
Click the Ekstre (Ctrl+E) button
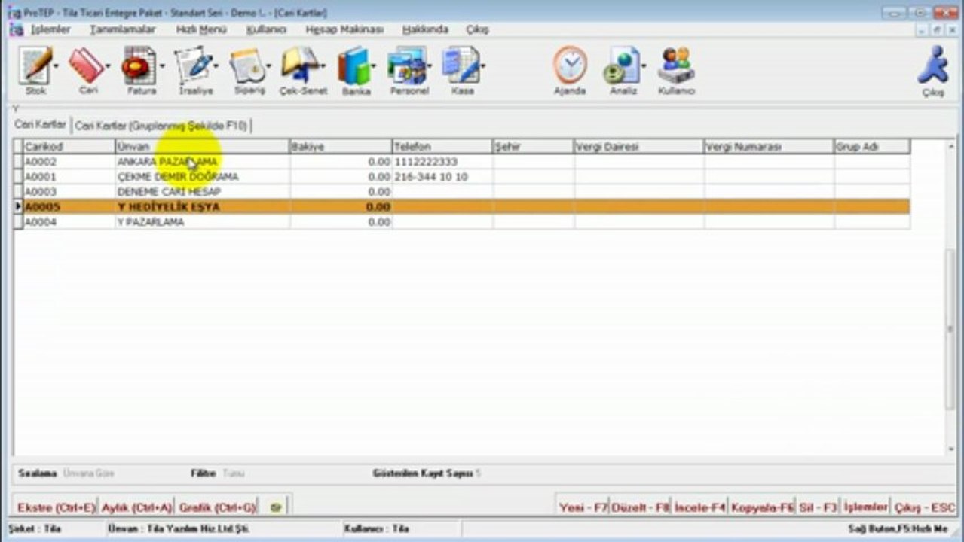(57, 507)
